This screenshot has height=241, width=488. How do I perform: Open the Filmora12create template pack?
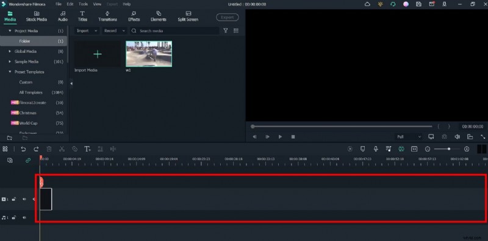34,102
